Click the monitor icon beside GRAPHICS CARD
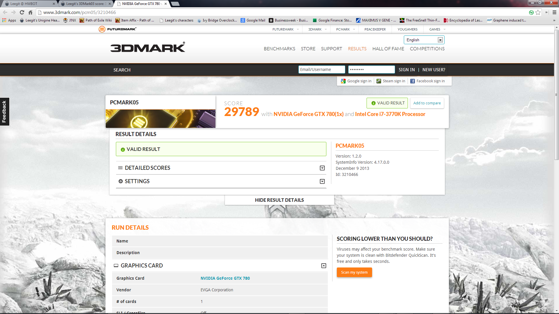The image size is (559, 314). coord(116,265)
